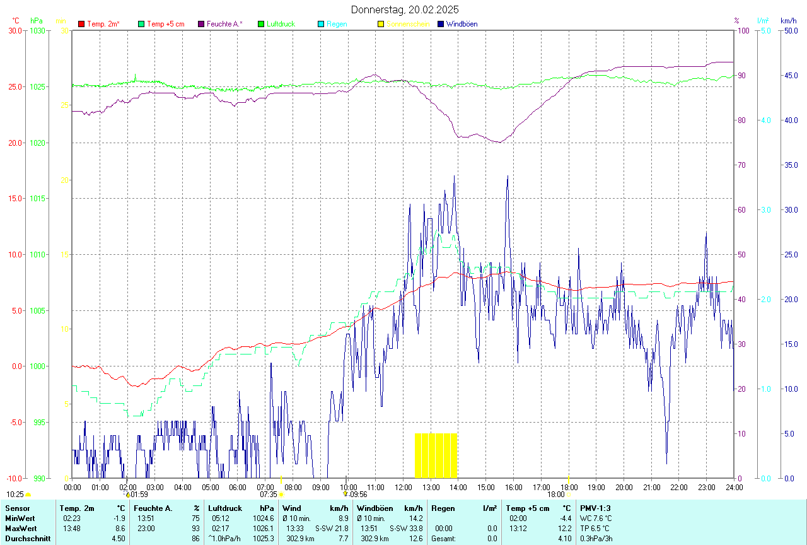The width and height of the screenshot is (807, 545).
Task: Click the 24:00 time axis label
Action: click(734, 487)
